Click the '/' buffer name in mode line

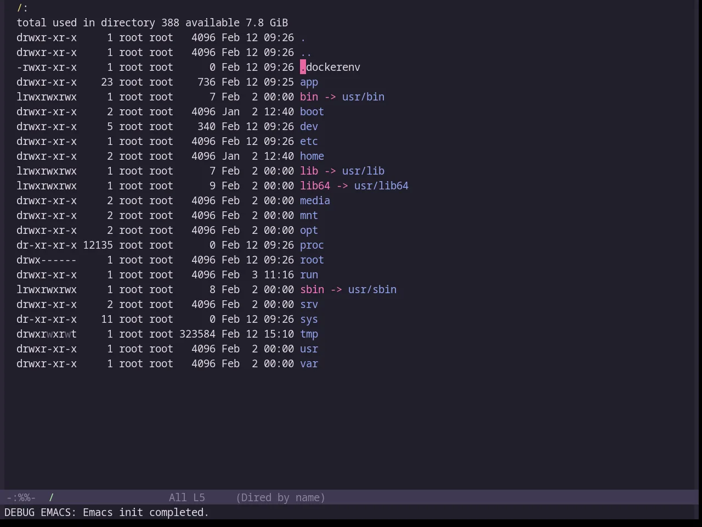point(51,497)
